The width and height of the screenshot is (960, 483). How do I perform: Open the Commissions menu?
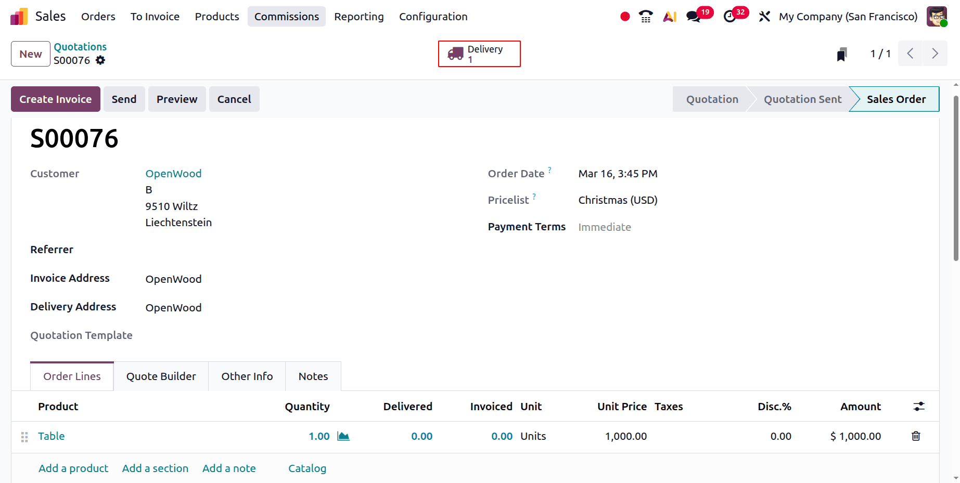pos(287,17)
